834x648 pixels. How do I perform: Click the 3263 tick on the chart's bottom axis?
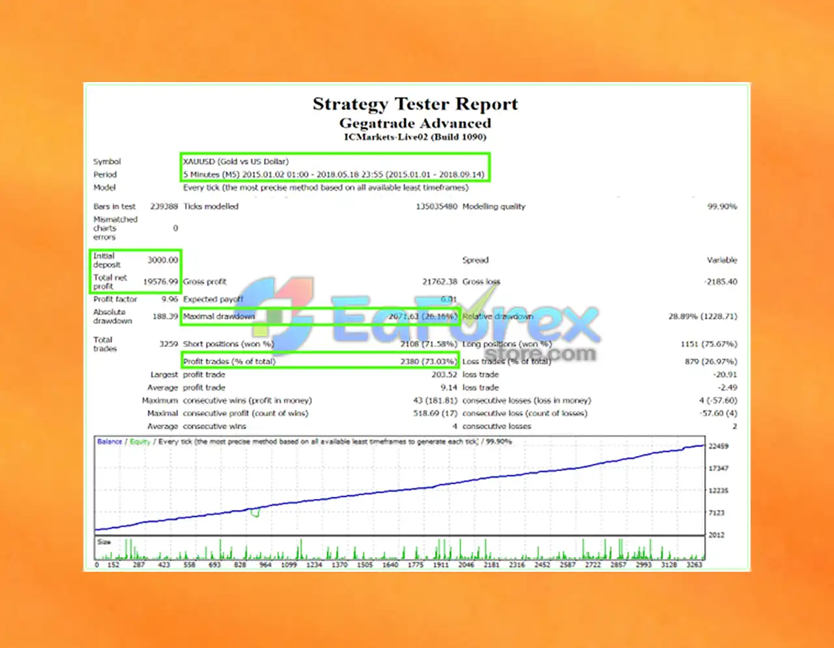695,565
